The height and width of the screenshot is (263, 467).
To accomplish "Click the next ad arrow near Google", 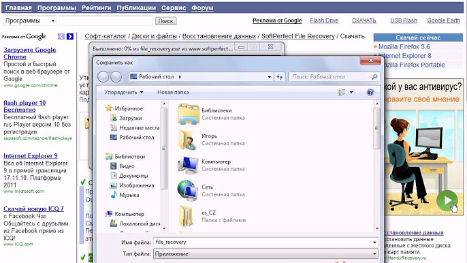I will pyautogui.click(x=69, y=36).
